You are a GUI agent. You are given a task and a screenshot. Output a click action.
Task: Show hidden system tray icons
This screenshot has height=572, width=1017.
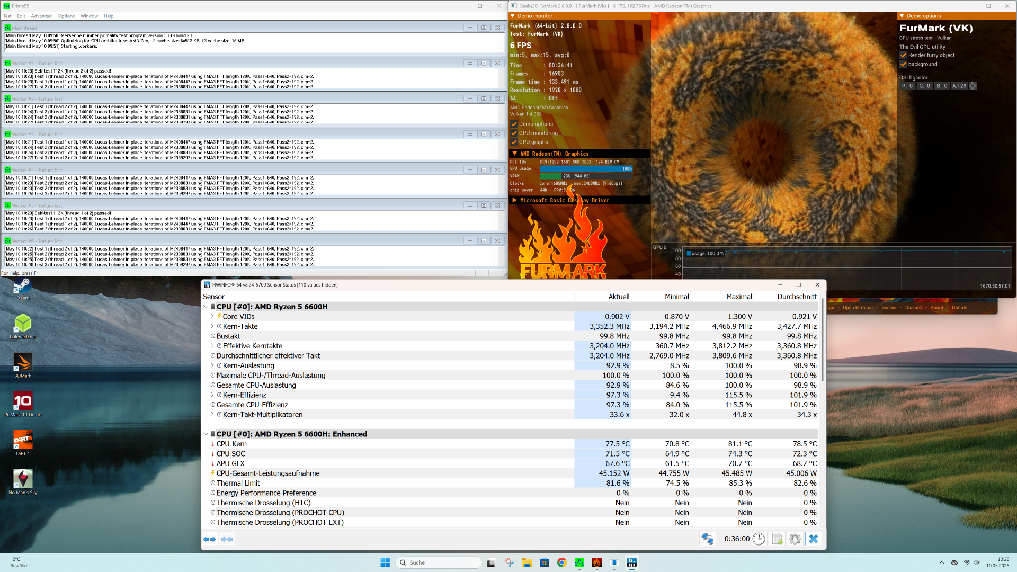[941, 562]
